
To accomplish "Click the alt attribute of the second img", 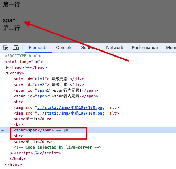I will (113, 113).
